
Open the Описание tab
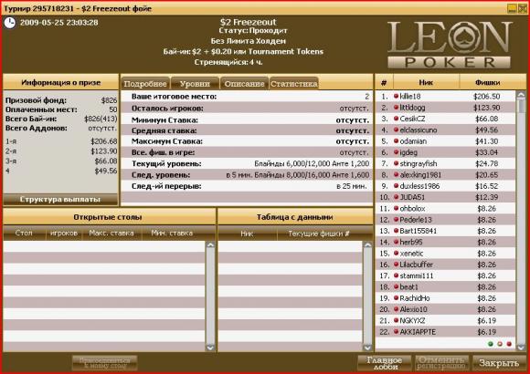[x=244, y=84]
